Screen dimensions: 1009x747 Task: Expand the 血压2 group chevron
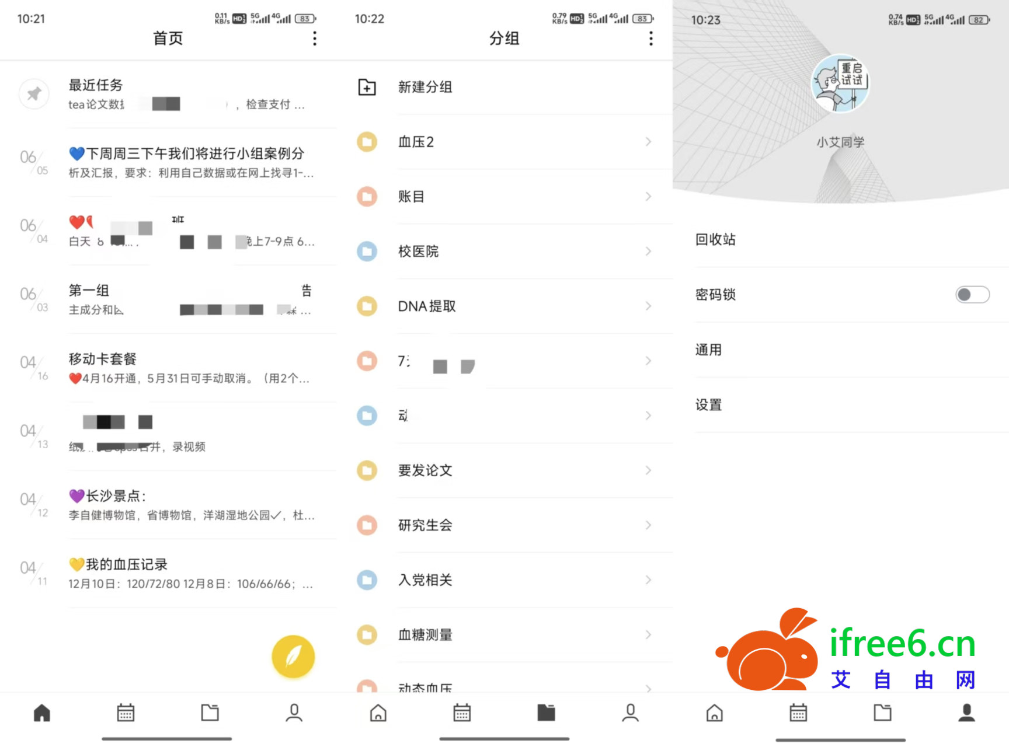point(648,142)
